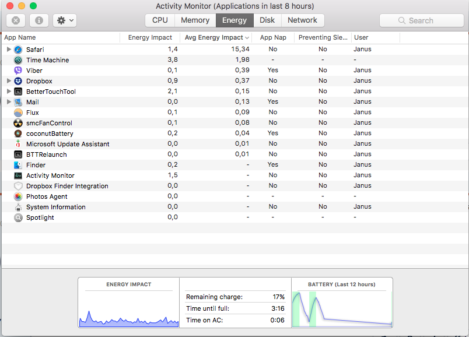Screen dimensions: 469x337
Task: Click the Remaining charge 17% value
Action: click(x=278, y=297)
